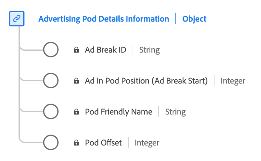This screenshot has width=261, height=161.
Task: Click the divider between title and Object
Action: click(x=176, y=19)
